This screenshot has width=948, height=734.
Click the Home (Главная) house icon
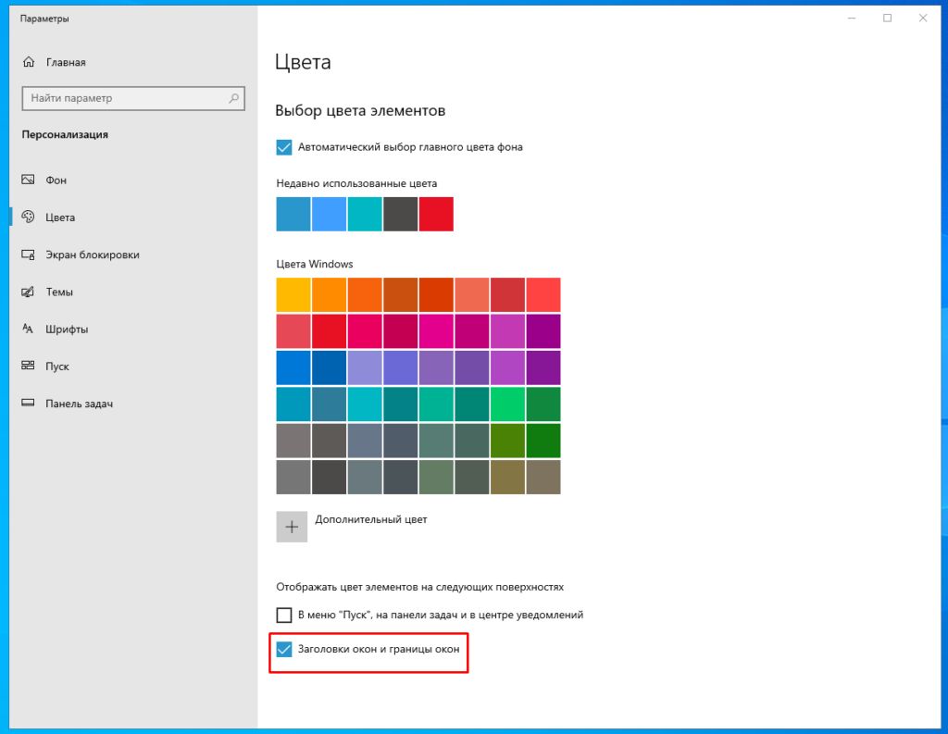pos(28,63)
